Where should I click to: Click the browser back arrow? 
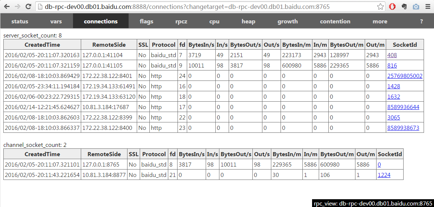pos(7,7)
